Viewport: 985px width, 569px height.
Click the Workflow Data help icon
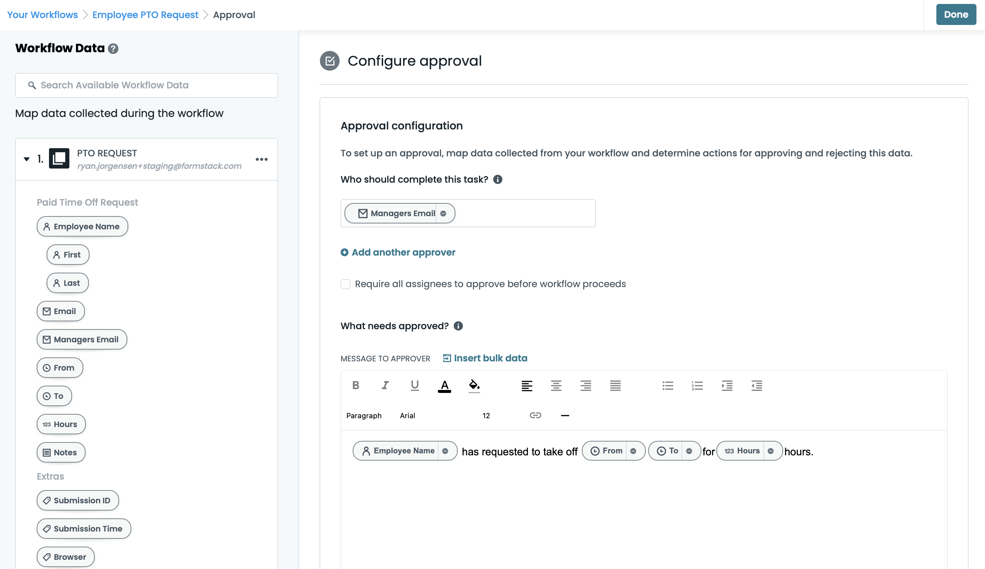(x=113, y=48)
